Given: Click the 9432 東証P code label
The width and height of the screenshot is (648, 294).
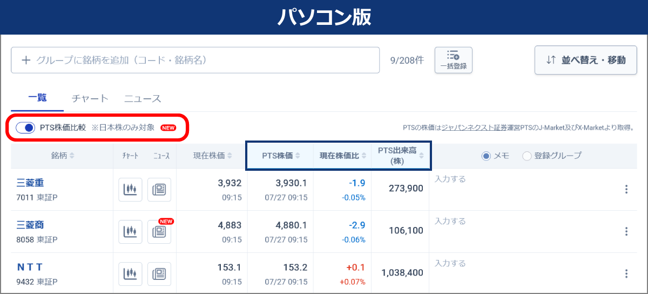Looking at the screenshot, I should [x=37, y=282].
